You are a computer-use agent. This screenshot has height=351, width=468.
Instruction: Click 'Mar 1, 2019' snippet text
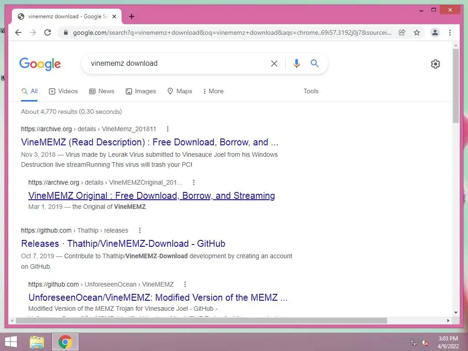[45, 207]
